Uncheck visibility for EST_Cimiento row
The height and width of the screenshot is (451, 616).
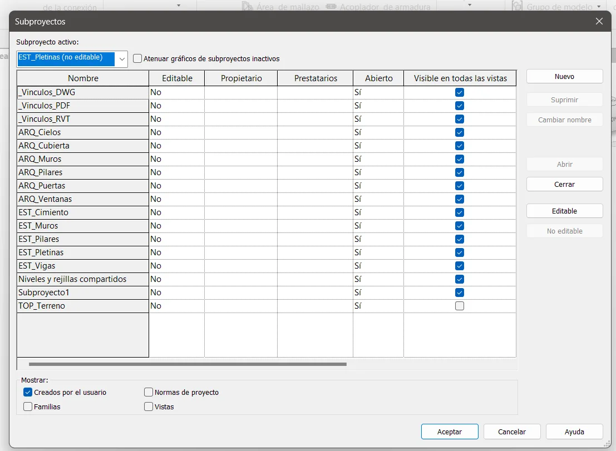(x=459, y=212)
